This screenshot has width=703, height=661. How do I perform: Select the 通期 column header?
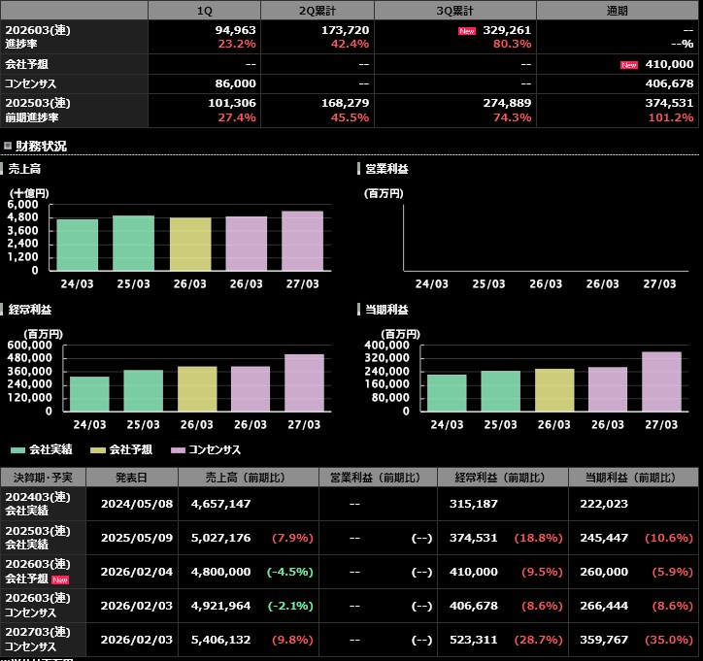(x=618, y=10)
